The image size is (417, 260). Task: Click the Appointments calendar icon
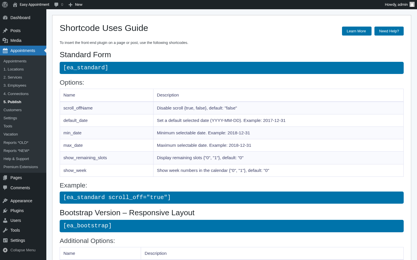[x=5, y=51]
